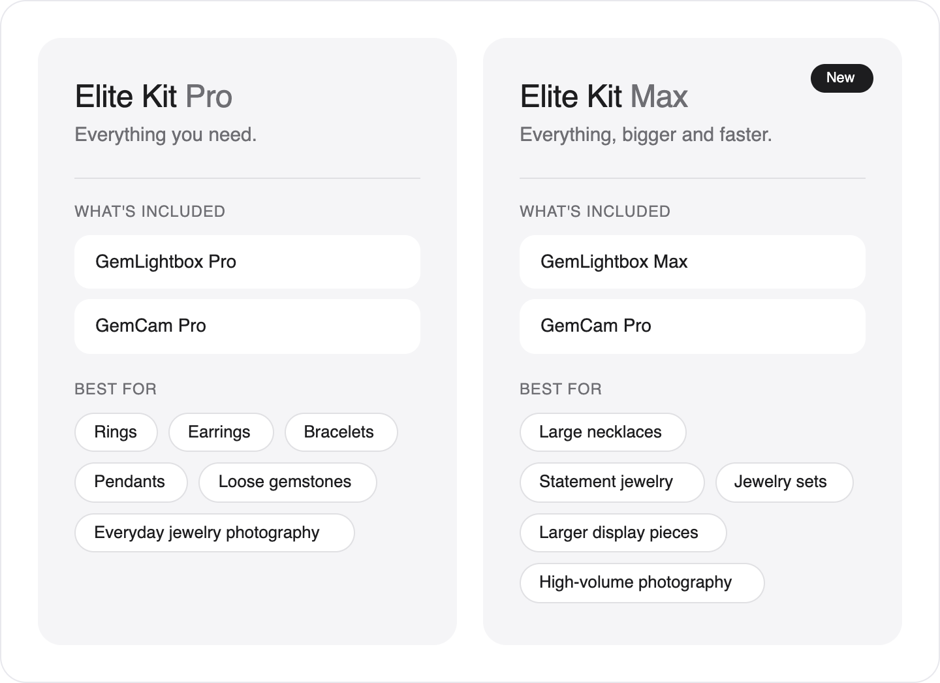Click the Rings tag
The height and width of the screenshot is (683, 940).
(116, 432)
